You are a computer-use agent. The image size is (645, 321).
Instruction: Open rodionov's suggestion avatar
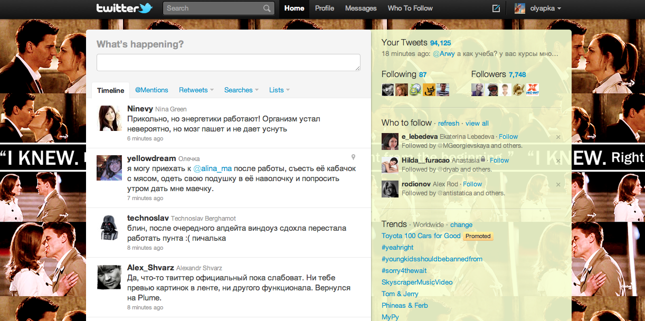(390, 188)
